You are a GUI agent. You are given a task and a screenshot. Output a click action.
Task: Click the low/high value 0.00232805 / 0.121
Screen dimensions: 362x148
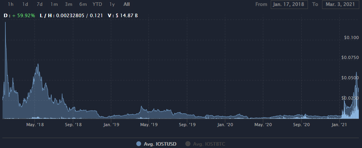[80, 16]
